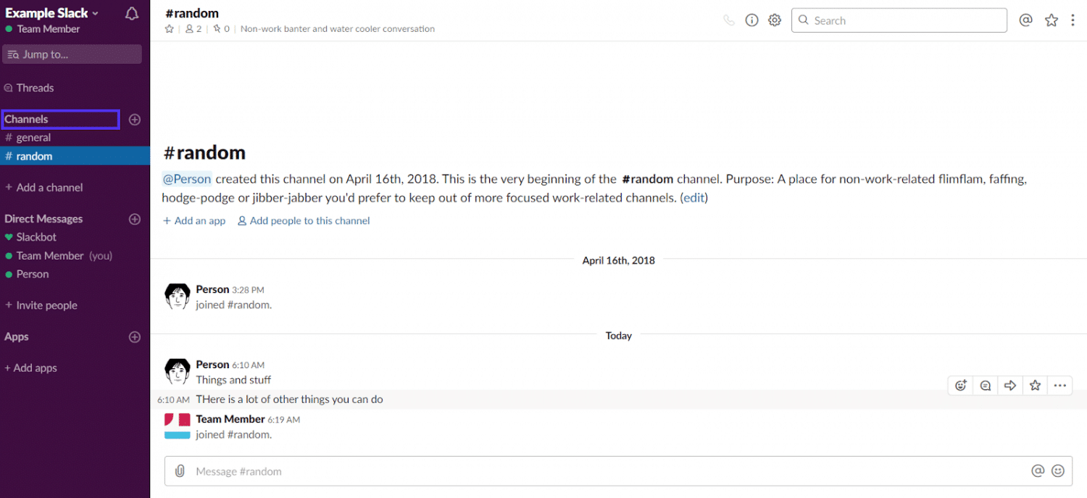Click the Search input field

click(x=899, y=20)
